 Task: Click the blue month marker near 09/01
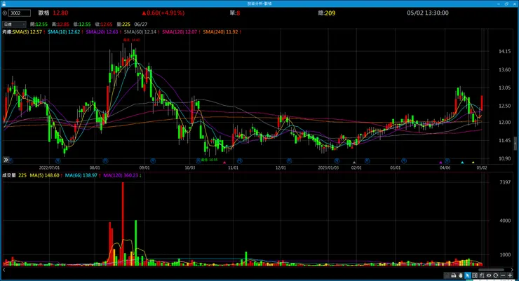[153, 160]
